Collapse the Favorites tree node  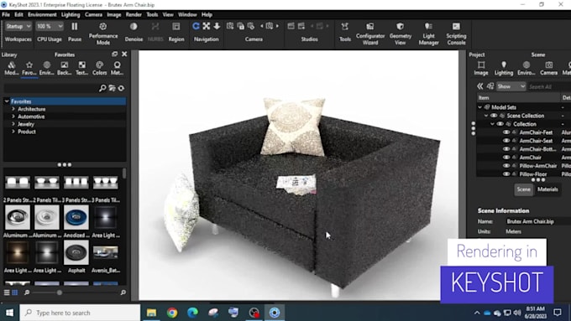[7, 101]
